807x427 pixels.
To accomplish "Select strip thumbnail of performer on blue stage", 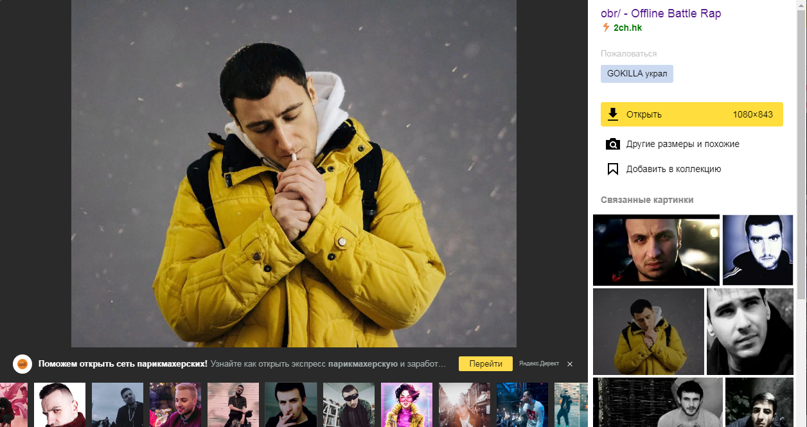I will tap(522, 405).
